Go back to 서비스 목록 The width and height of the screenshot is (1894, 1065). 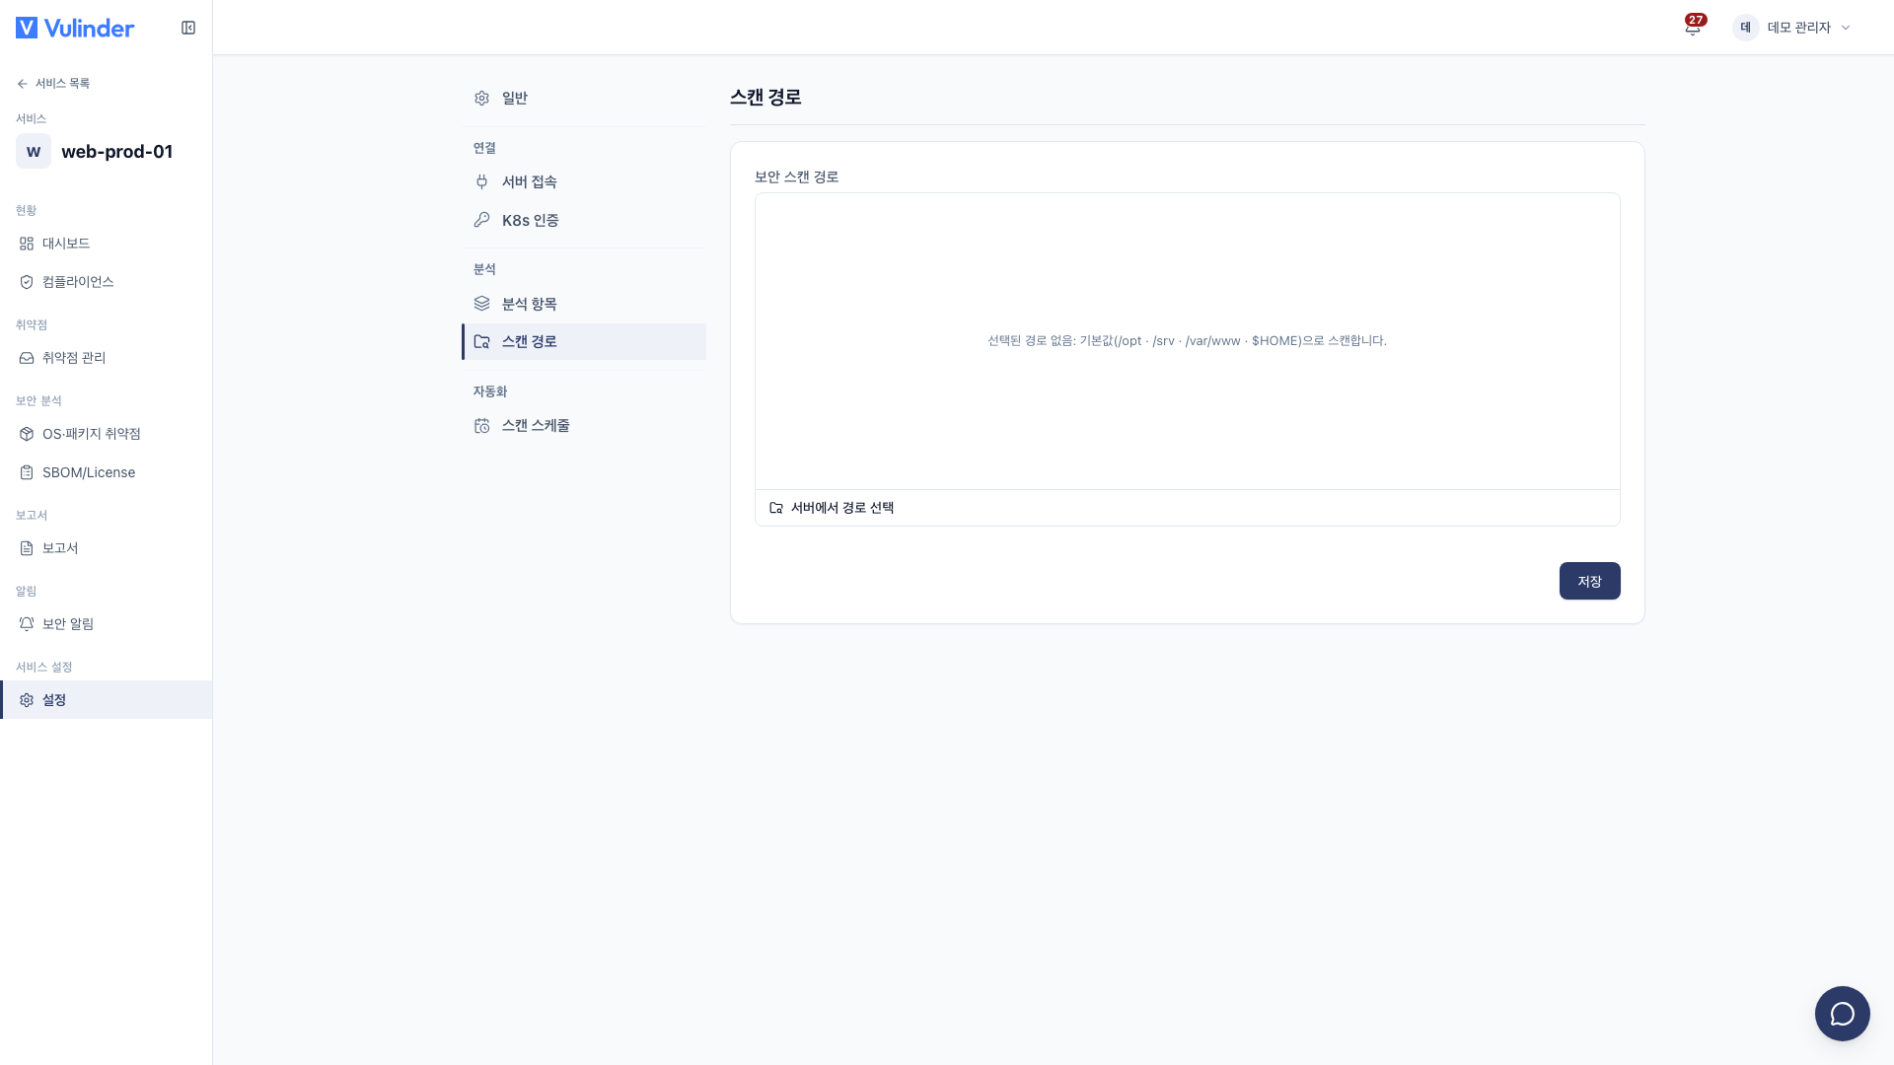coord(53,84)
